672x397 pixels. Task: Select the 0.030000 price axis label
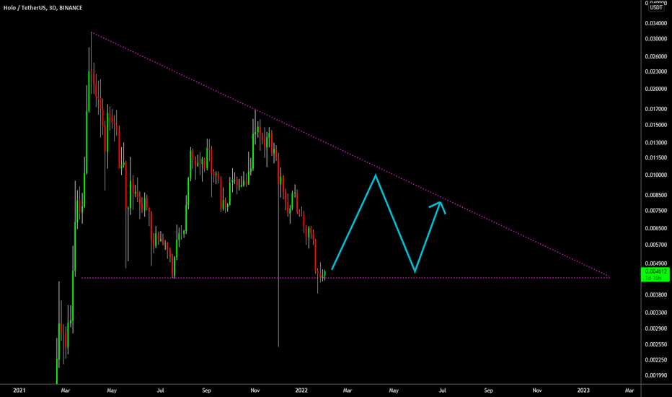pyautogui.click(x=656, y=39)
